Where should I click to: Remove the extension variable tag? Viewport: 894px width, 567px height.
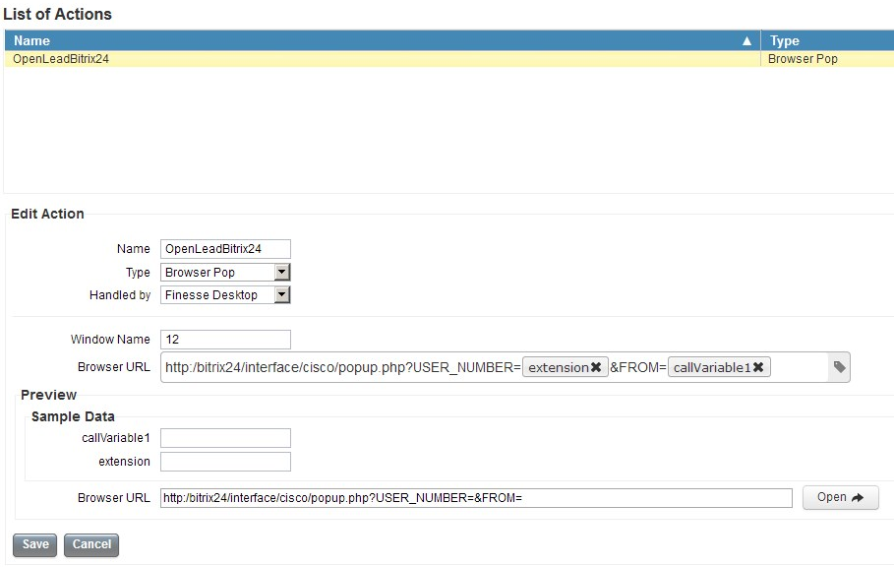[x=596, y=367]
